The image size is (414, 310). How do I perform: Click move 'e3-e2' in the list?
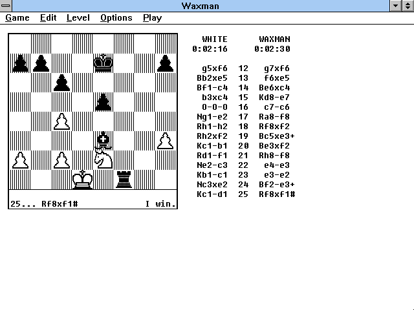pos(277,175)
